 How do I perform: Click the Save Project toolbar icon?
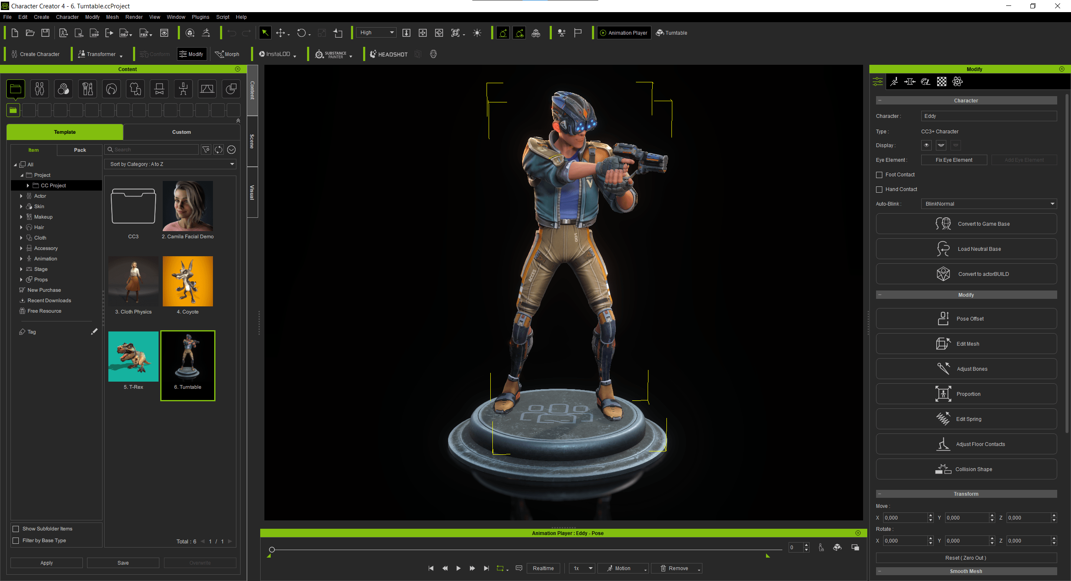pyautogui.click(x=45, y=33)
